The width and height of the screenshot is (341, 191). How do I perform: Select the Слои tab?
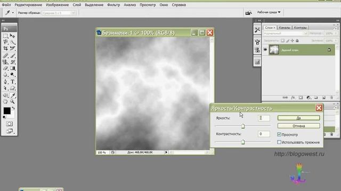[x=270, y=28]
